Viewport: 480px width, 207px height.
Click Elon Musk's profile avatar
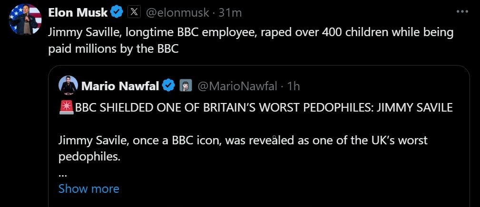click(24, 19)
